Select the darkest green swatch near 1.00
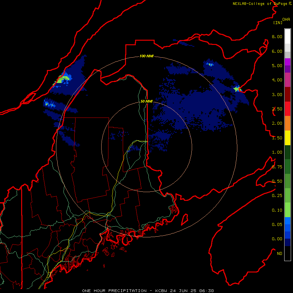 tap(287, 152)
